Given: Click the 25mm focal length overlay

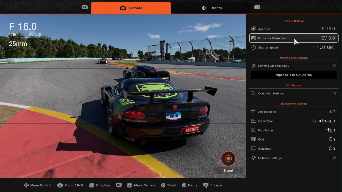Looking at the screenshot, I should tap(18, 43).
